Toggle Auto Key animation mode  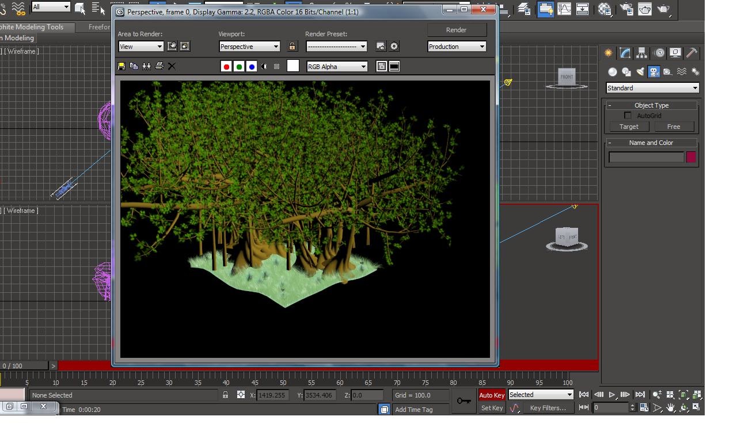492,395
